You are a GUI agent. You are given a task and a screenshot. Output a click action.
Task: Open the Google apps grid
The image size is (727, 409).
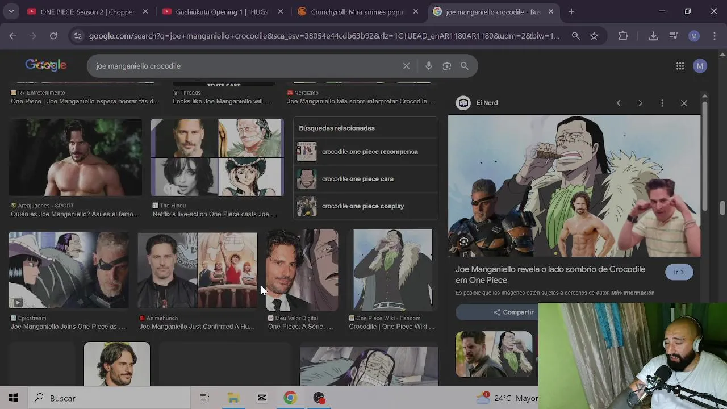click(680, 66)
